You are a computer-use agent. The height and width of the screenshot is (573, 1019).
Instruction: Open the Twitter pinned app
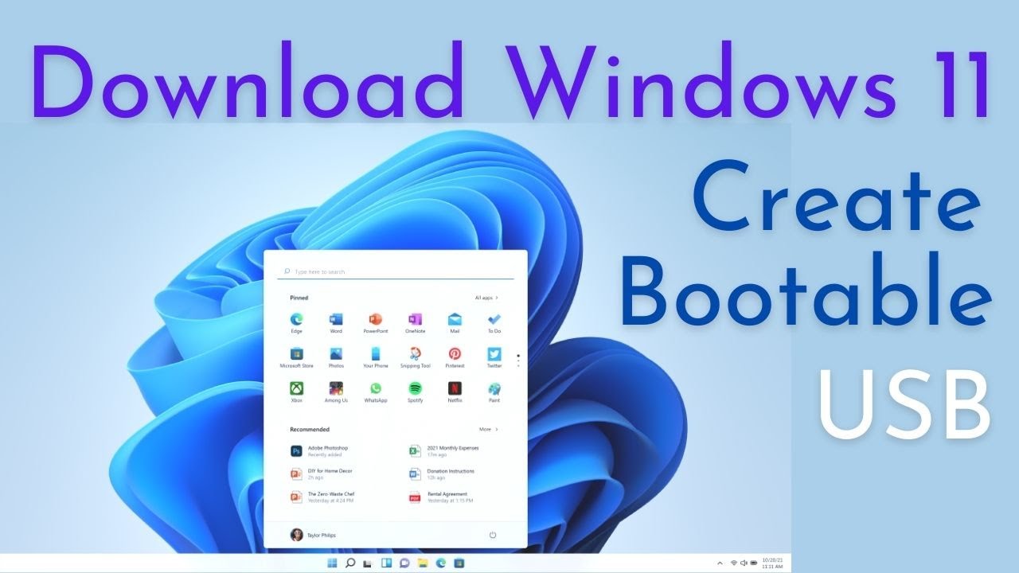click(x=494, y=357)
